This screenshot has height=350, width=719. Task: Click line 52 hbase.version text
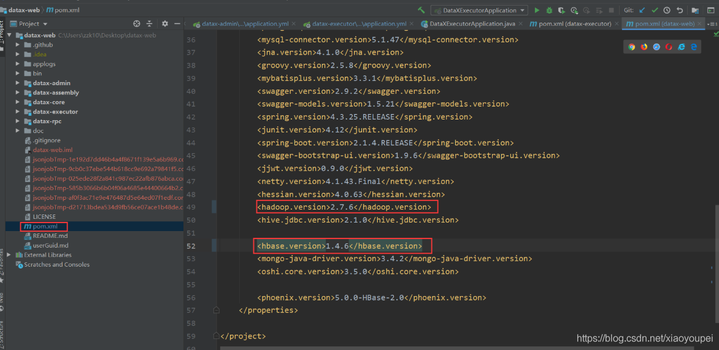(340, 246)
